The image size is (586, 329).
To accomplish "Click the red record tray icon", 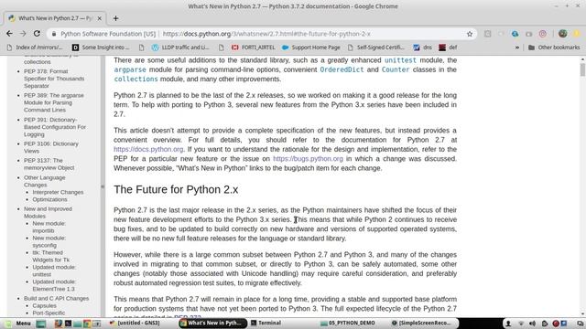I will click(x=556, y=324).
